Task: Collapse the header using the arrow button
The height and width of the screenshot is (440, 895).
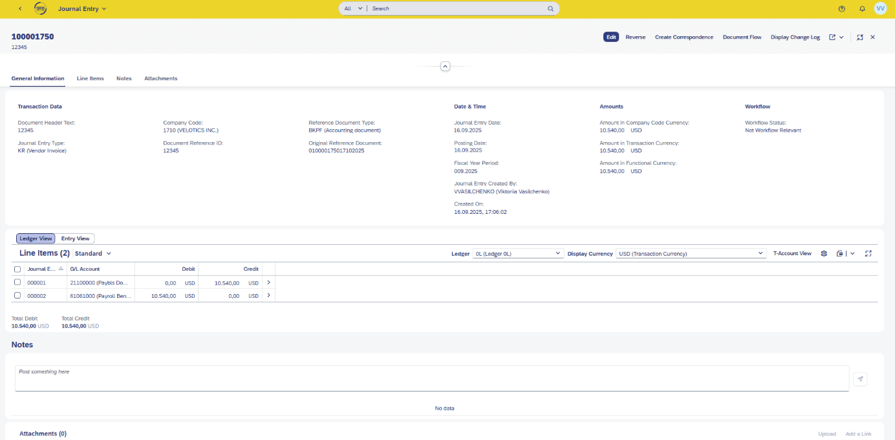Action: (445, 67)
